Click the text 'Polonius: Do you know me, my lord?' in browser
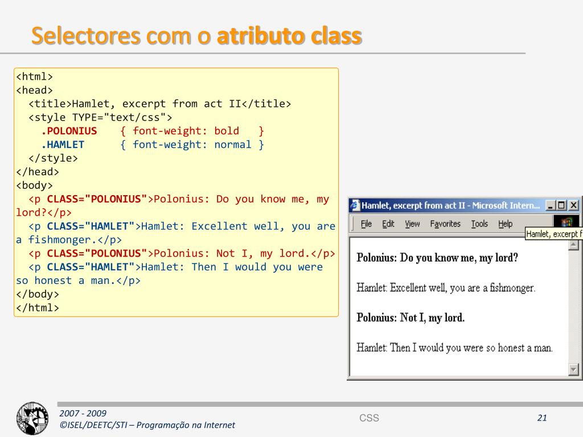This screenshot has width=583, height=437. point(437,258)
